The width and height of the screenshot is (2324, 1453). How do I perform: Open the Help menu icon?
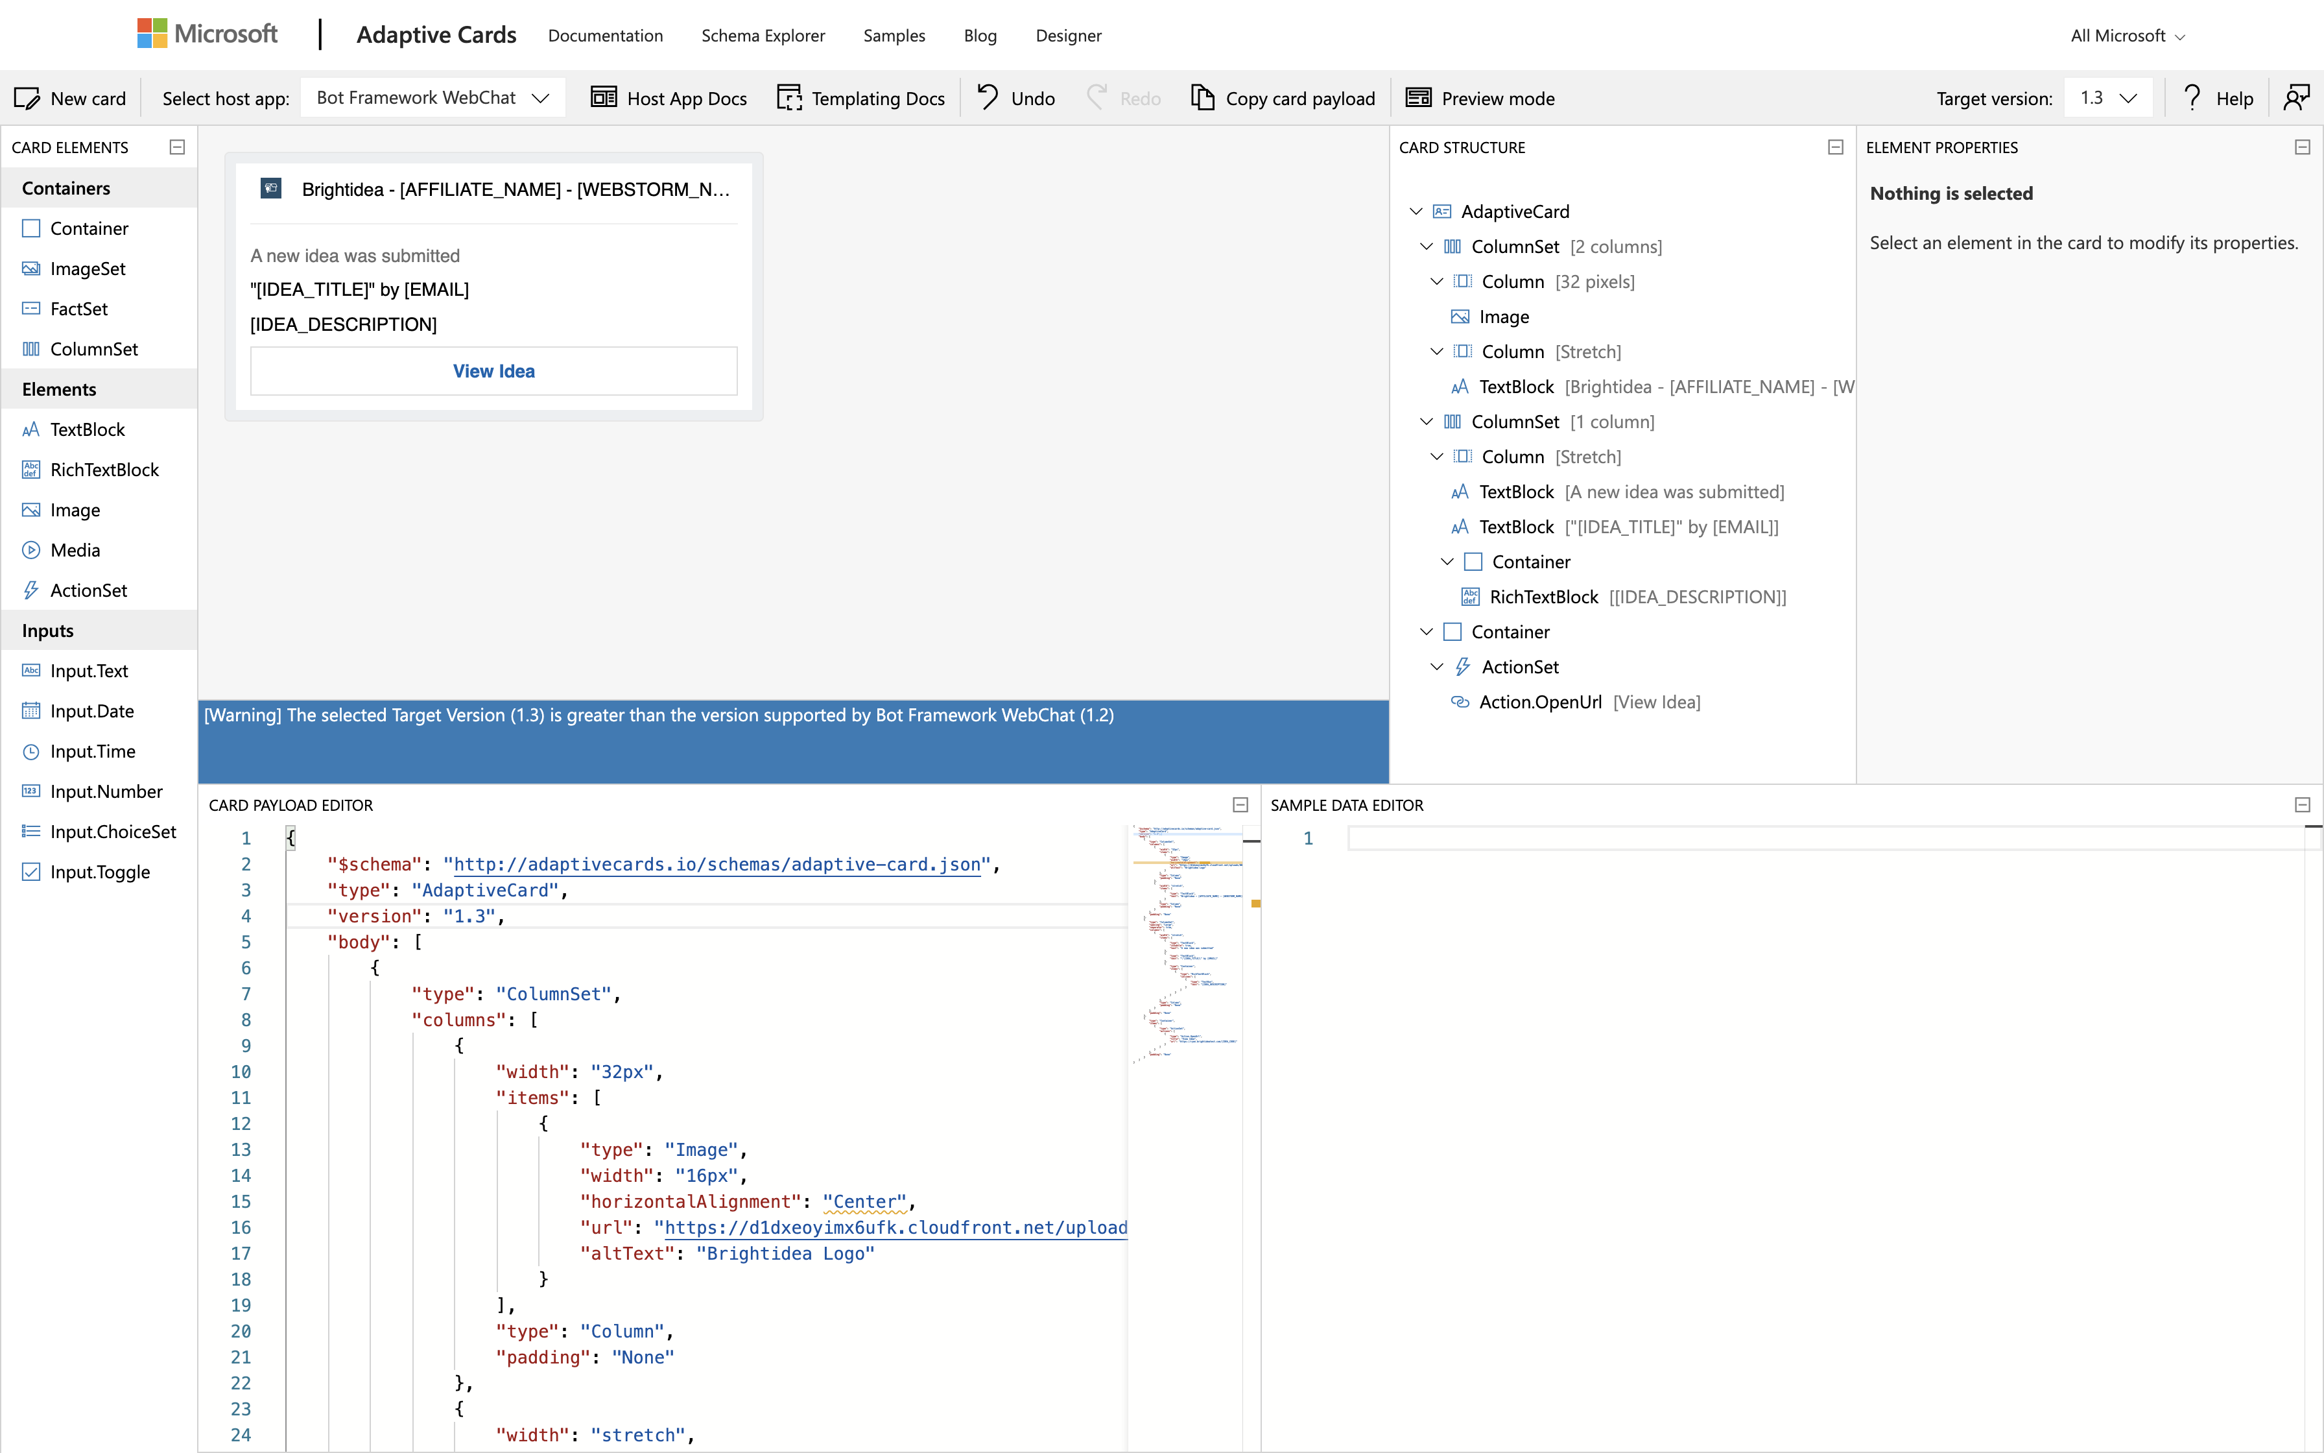pyautogui.click(x=2192, y=98)
